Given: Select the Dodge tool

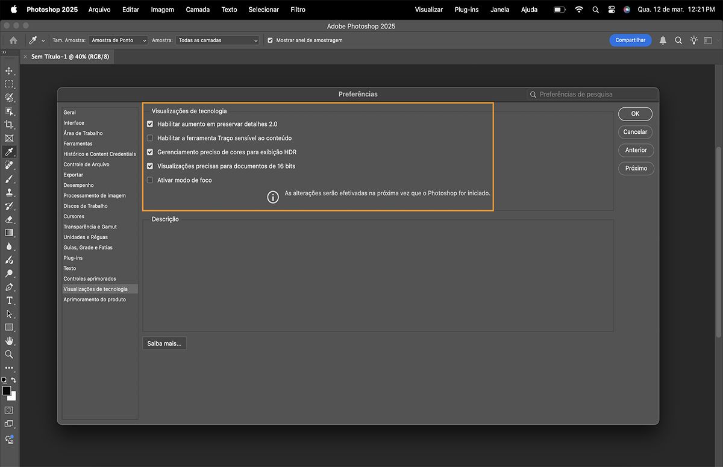Looking at the screenshot, I should (9, 274).
